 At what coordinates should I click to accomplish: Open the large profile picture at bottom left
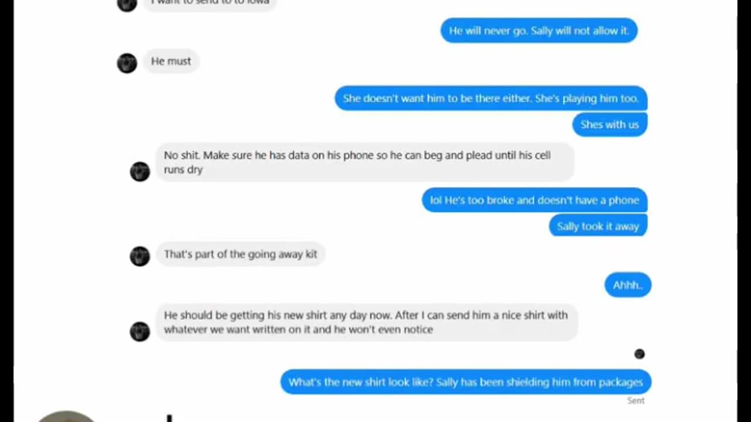pyautogui.click(x=66, y=416)
